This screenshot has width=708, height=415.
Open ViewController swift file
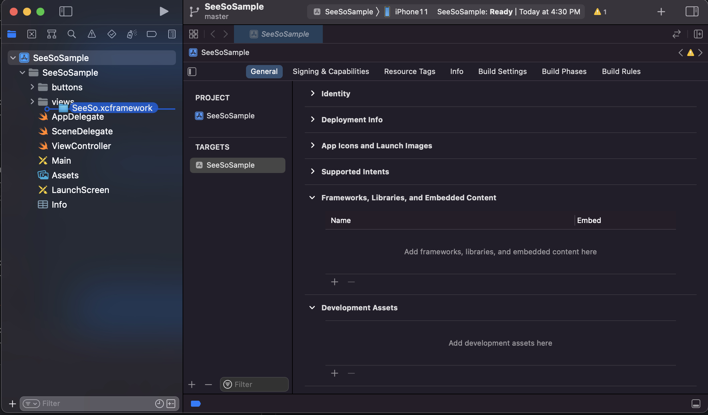pos(81,146)
